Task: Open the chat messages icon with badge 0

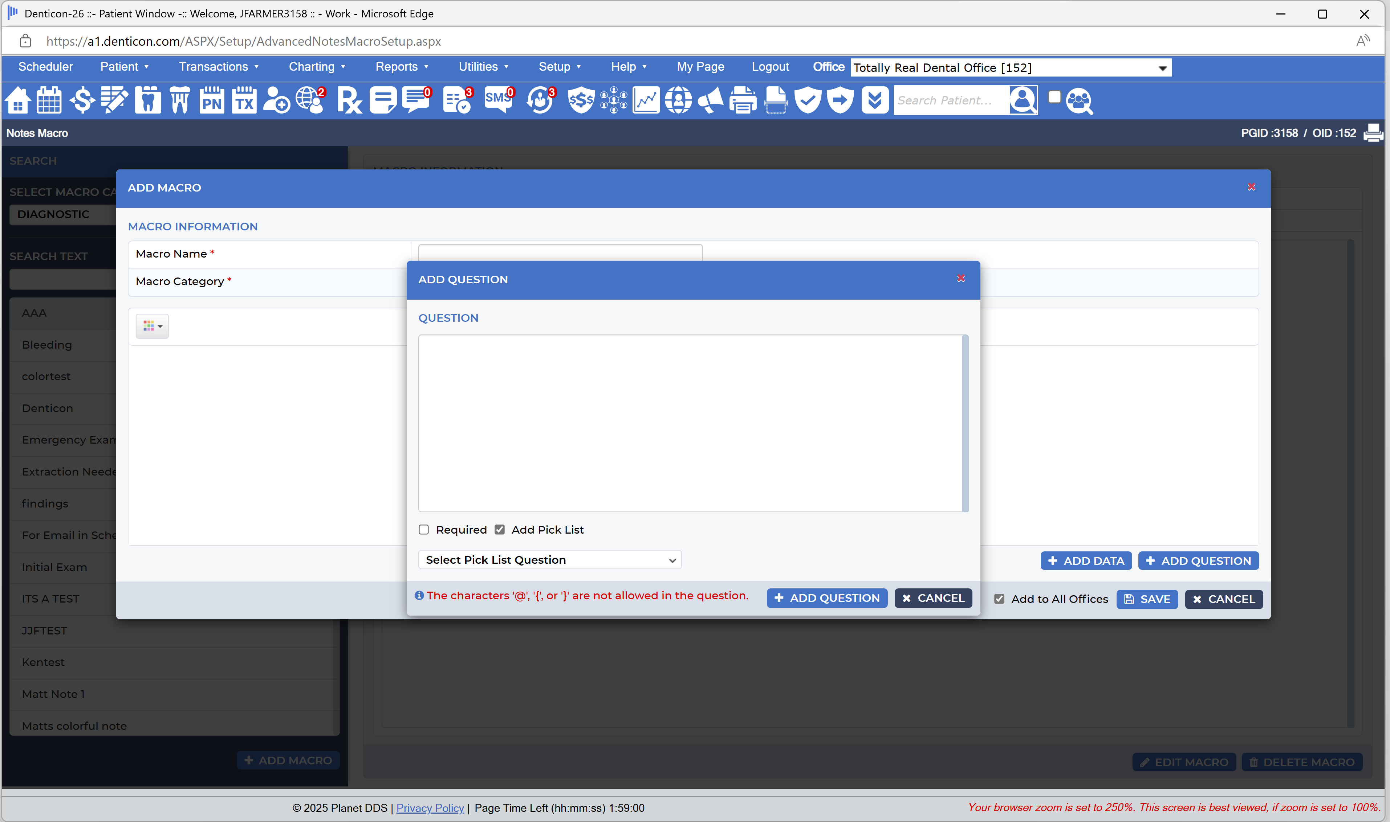Action: click(x=417, y=100)
